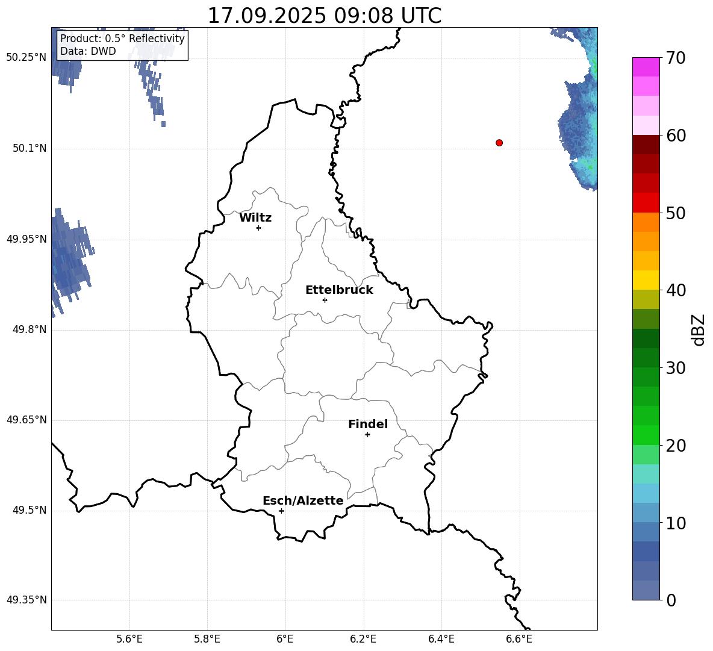Click the 6.2°E longitude label
The image size is (713, 651).
[363, 639]
